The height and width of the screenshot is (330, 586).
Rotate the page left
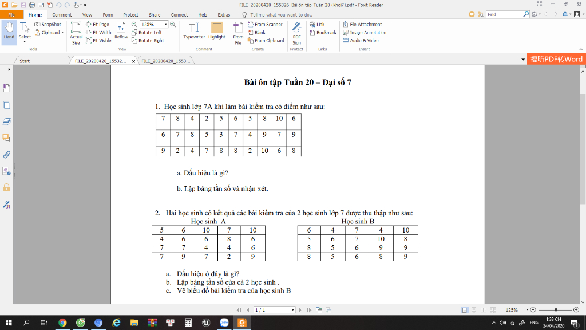tap(147, 33)
